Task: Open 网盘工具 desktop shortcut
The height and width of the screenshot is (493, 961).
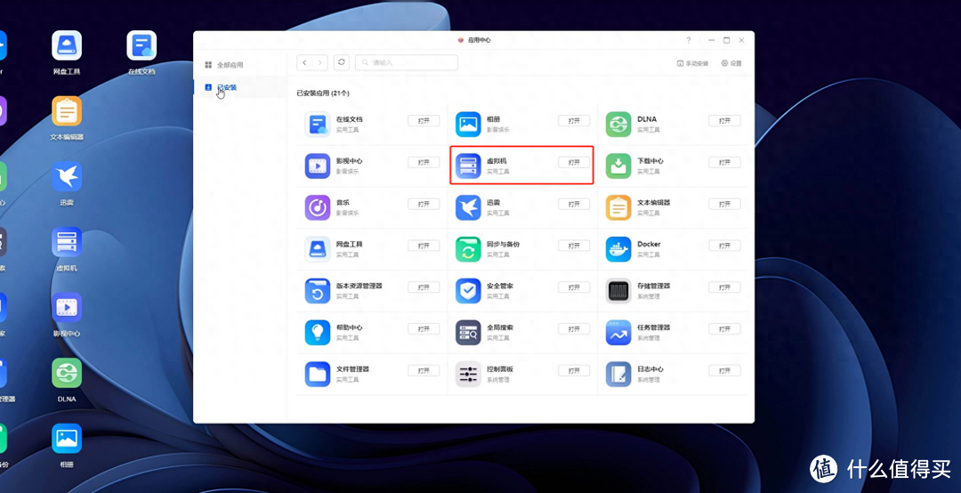Action: pos(67,53)
